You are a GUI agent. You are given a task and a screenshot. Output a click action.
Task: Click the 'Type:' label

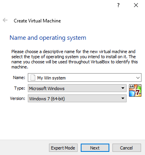click(x=20, y=88)
